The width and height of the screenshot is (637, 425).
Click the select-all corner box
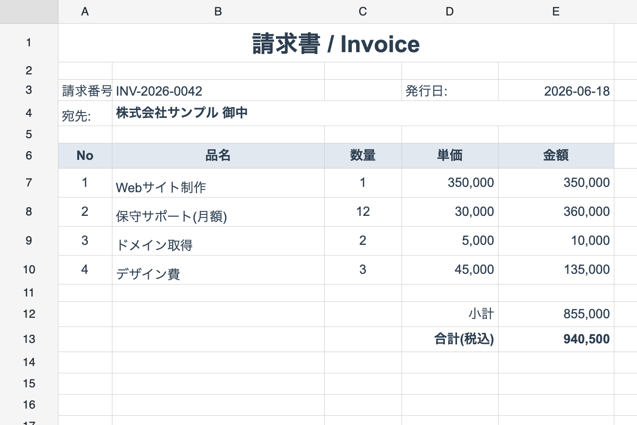pyautogui.click(x=29, y=12)
